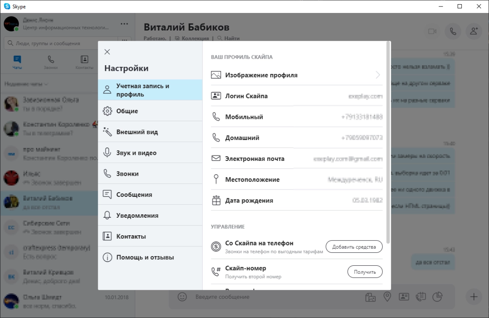The width and height of the screenshot is (489, 318).
Task: Click the Местоположение pin icon
Action: pyautogui.click(x=216, y=180)
